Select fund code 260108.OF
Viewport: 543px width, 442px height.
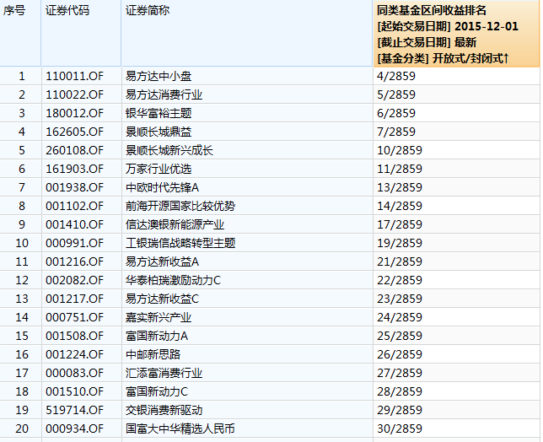pyautogui.click(x=74, y=150)
